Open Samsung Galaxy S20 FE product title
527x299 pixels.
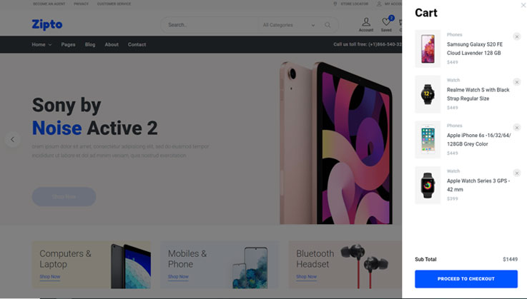click(475, 49)
